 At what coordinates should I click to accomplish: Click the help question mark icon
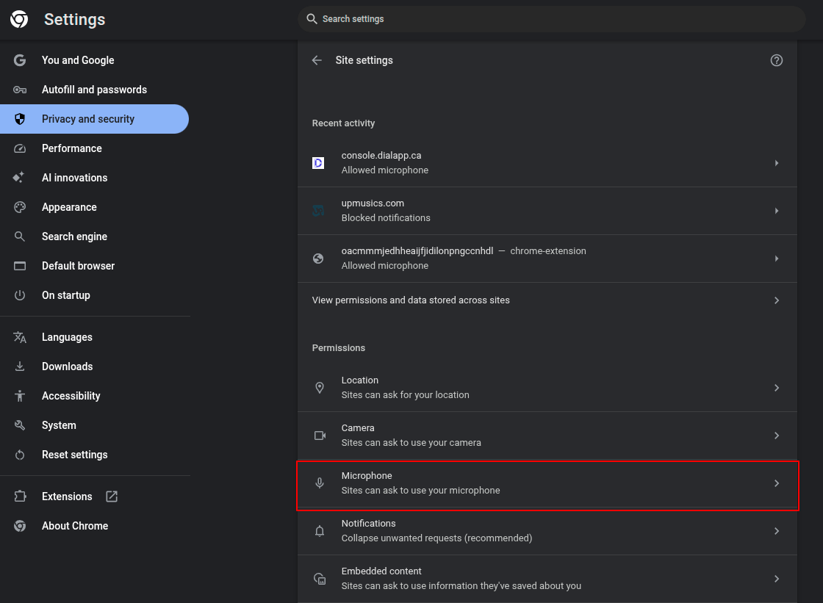777,60
